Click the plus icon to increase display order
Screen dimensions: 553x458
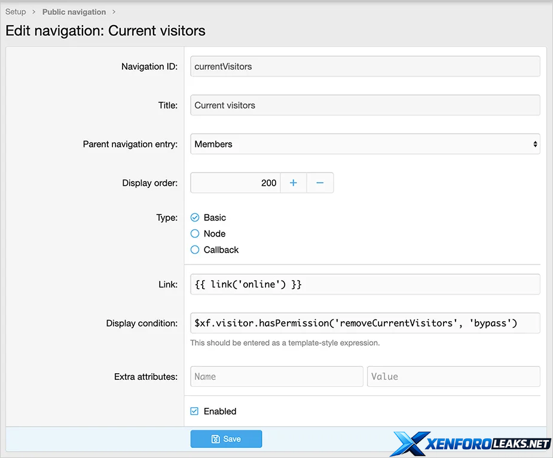point(293,183)
